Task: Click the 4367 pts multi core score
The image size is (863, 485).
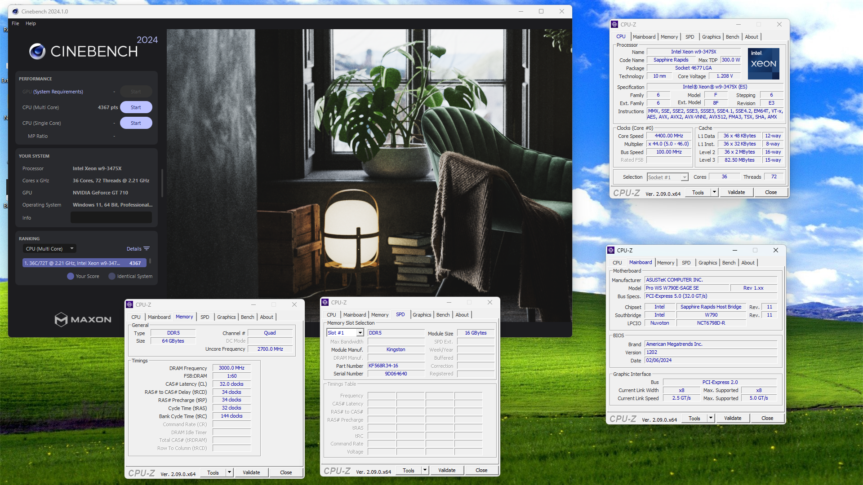Action: tap(108, 107)
